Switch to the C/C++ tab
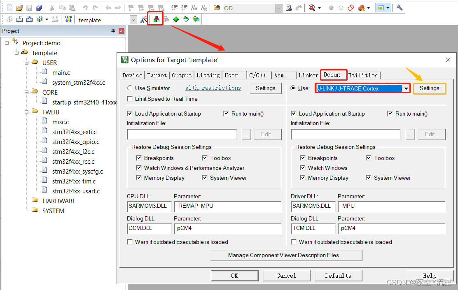The width and height of the screenshot is (458, 290). pyautogui.click(x=258, y=75)
